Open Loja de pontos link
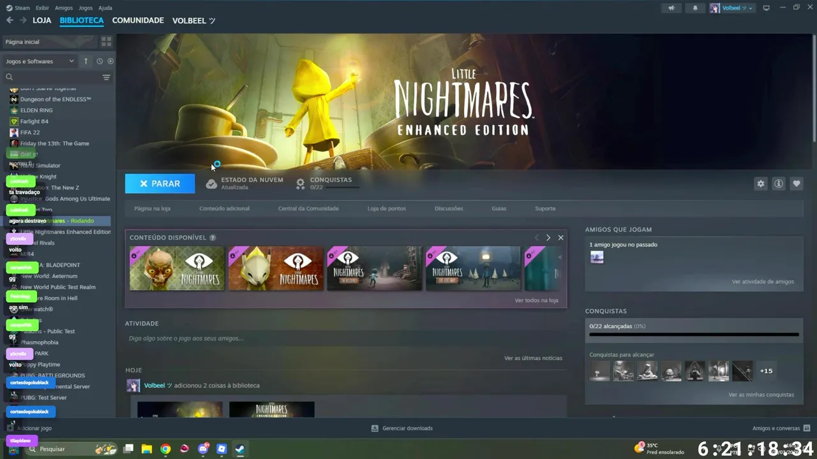The width and height of the screenshot is (817, 459). point(386,208)
